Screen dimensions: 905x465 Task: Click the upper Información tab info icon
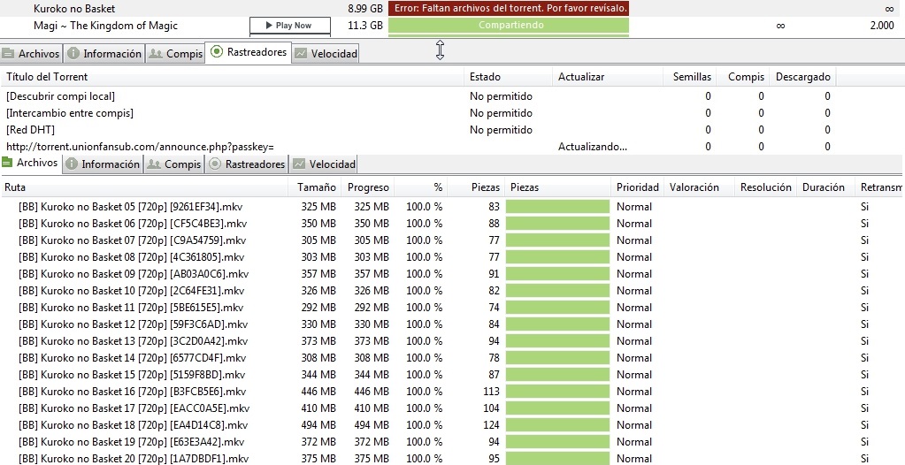tap(73, 53)
